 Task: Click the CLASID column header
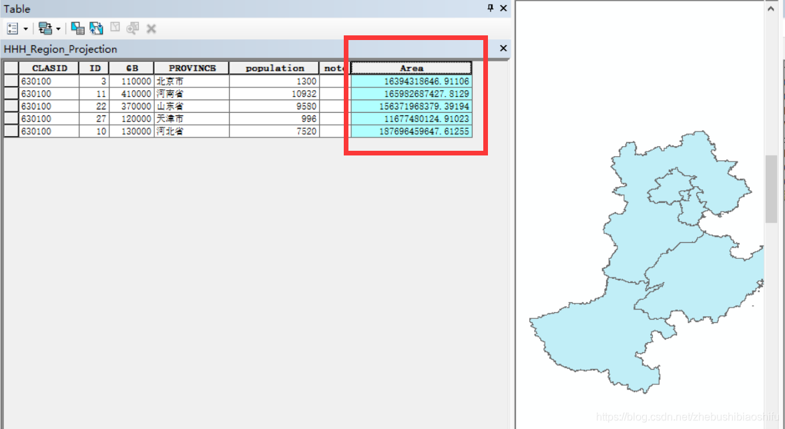pos(49,68)
